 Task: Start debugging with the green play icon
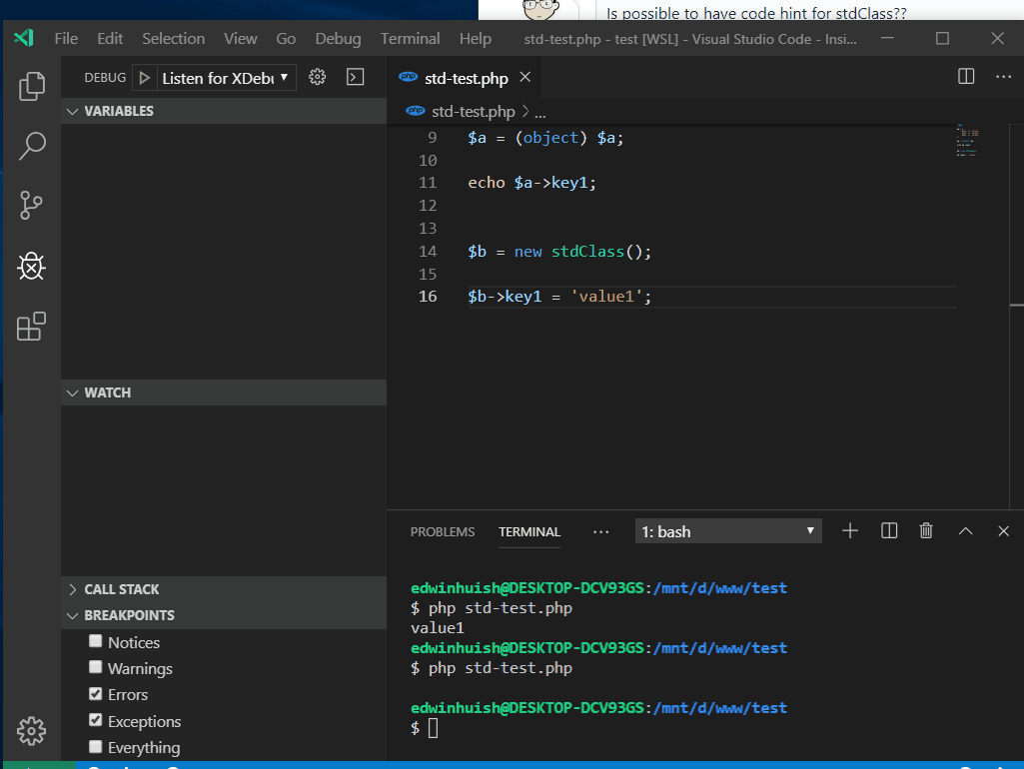[143, 77]
